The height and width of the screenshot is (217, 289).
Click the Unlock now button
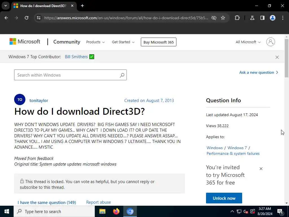[x=224, y=198]
